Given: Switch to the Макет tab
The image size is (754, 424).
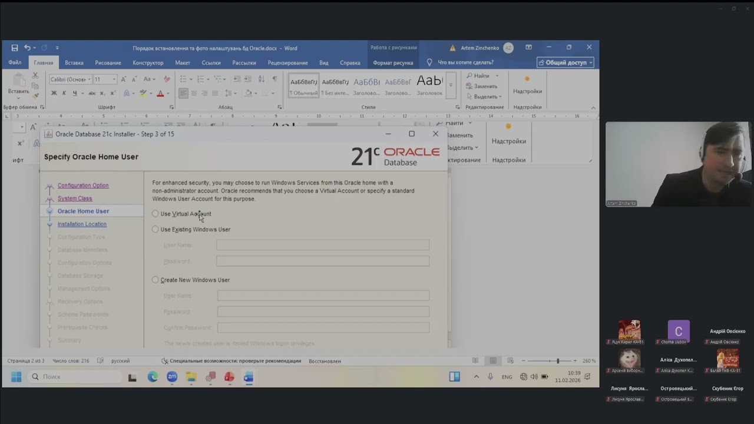Looking at the screenshot, I should 183,62.
